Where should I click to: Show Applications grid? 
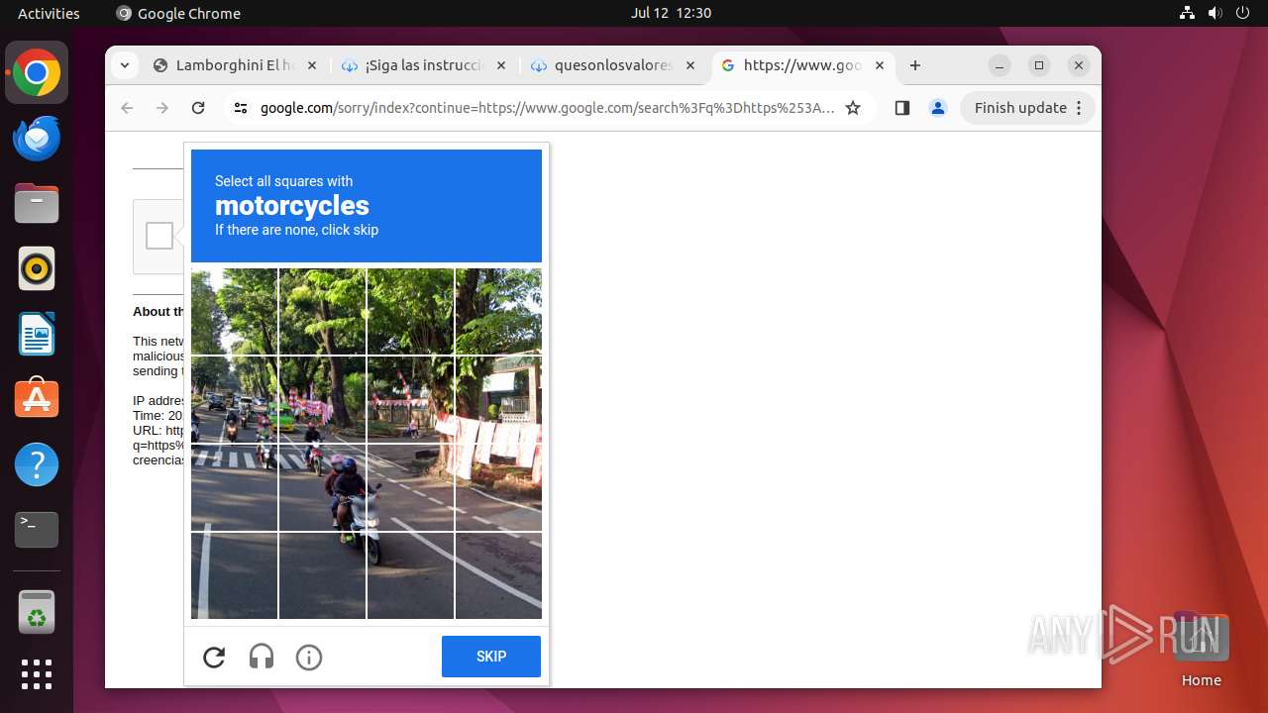pos(37,674)
